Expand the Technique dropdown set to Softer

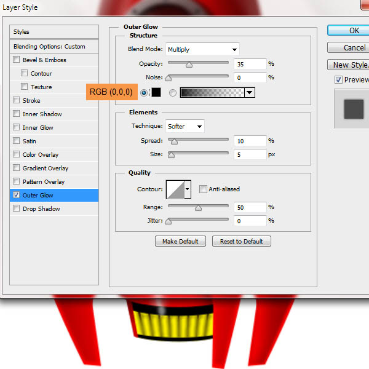tap(185, 126)
